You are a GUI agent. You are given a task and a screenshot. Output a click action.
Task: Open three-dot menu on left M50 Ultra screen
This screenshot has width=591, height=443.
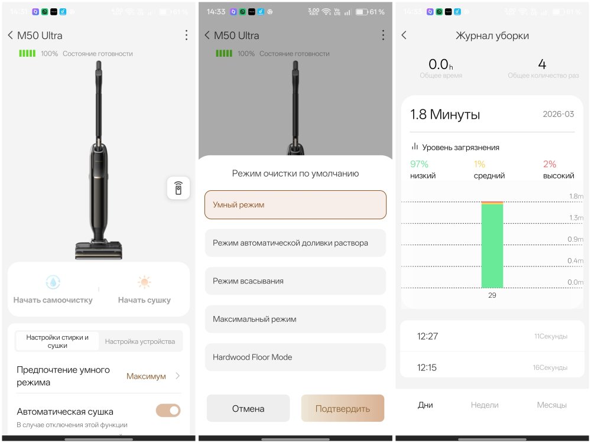(186, 35)
